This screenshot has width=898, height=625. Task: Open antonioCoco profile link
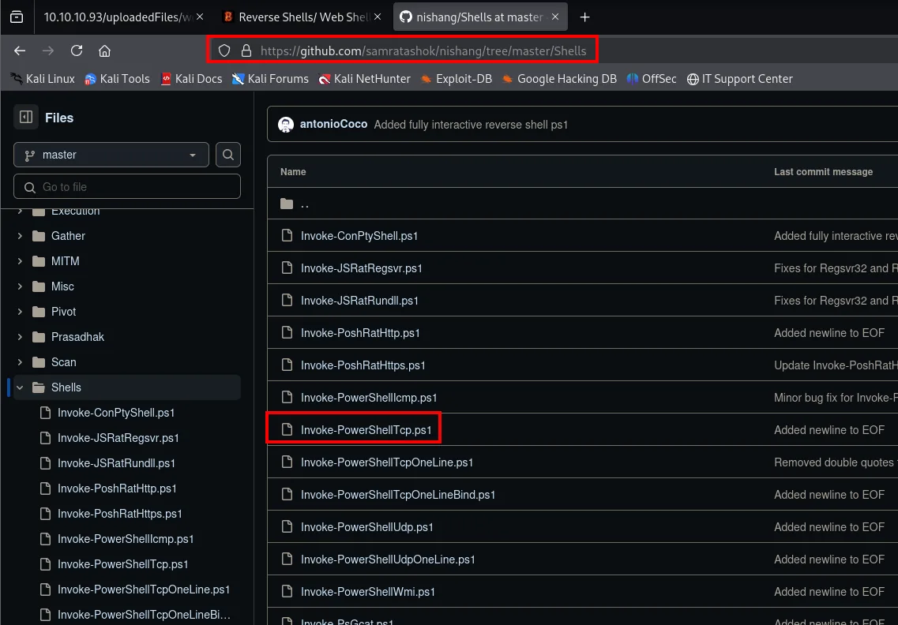(x=333, y=124)
